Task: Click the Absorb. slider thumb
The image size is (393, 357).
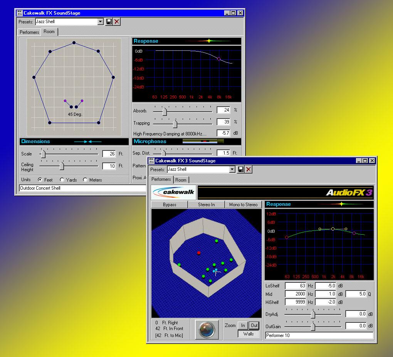Action: (165, 111)
